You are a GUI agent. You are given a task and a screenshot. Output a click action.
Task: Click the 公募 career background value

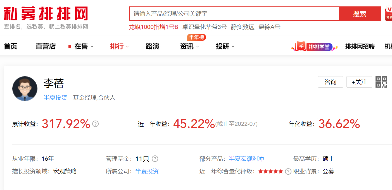[328, 171]
